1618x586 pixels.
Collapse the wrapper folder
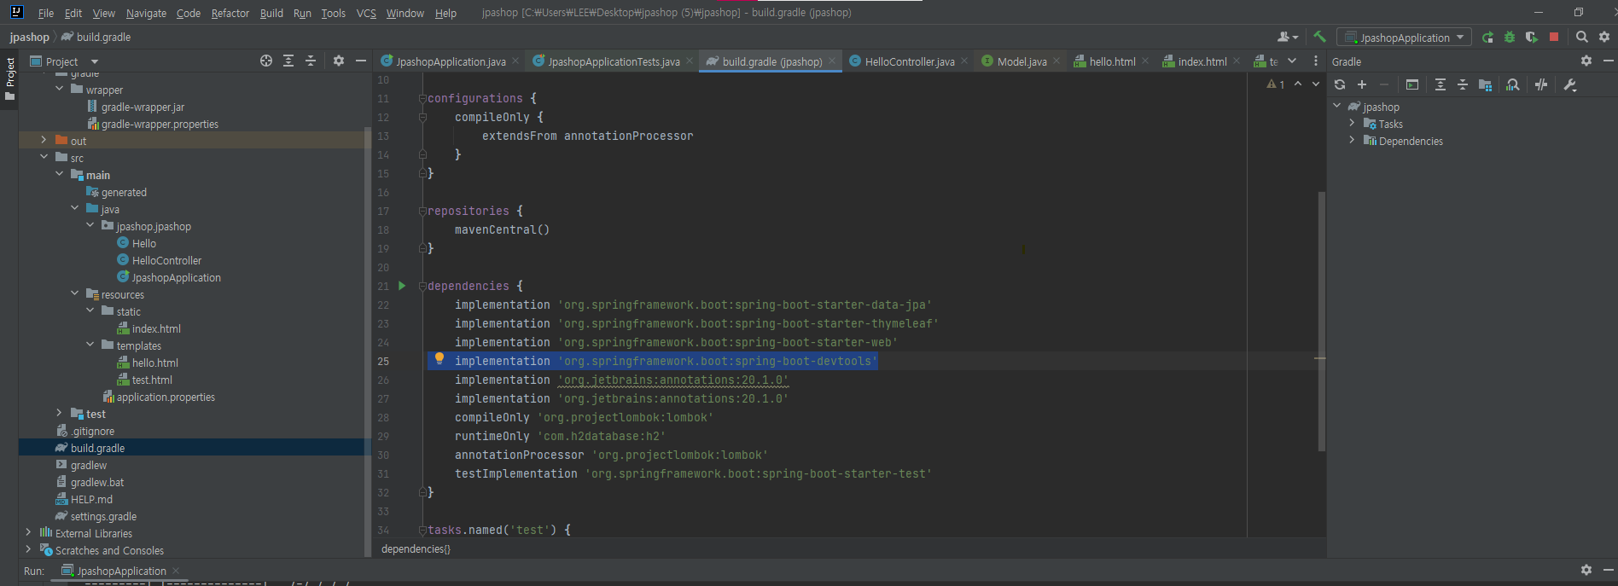[59, 89]
